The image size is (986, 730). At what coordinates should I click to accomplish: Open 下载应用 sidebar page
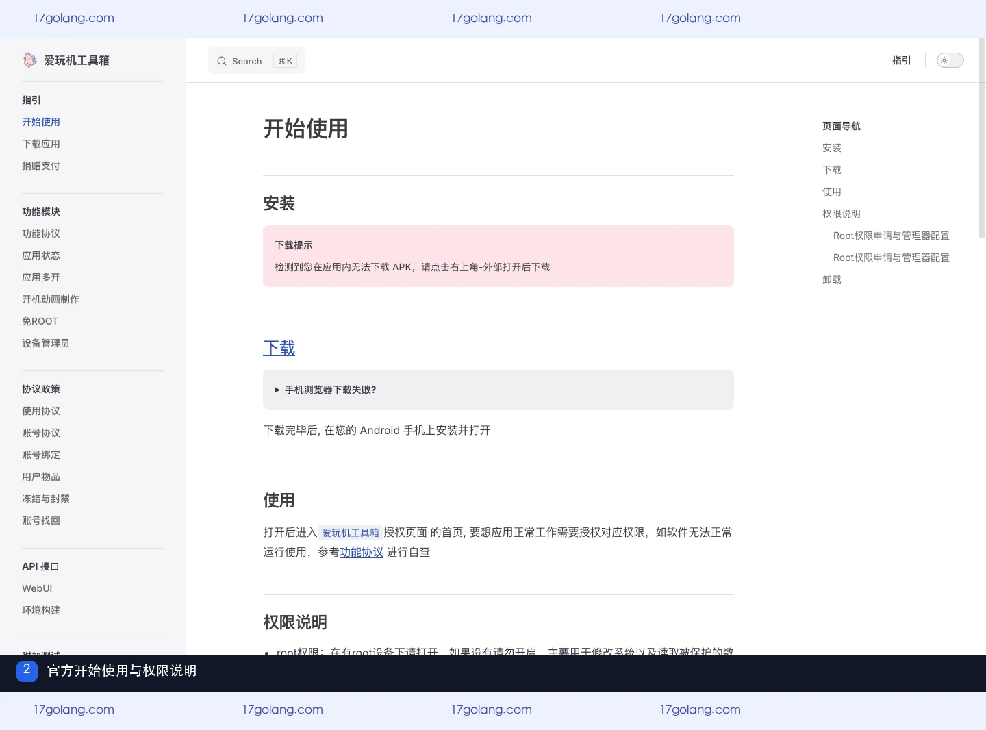tap(41, 144)
